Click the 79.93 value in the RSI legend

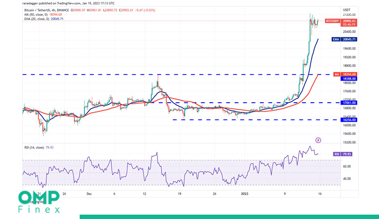tap(50, 147)
